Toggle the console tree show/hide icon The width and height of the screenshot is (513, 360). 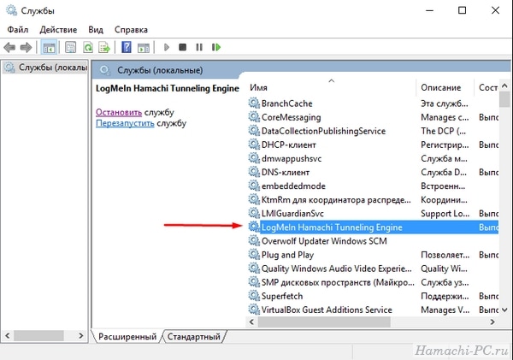coord(49,47)
